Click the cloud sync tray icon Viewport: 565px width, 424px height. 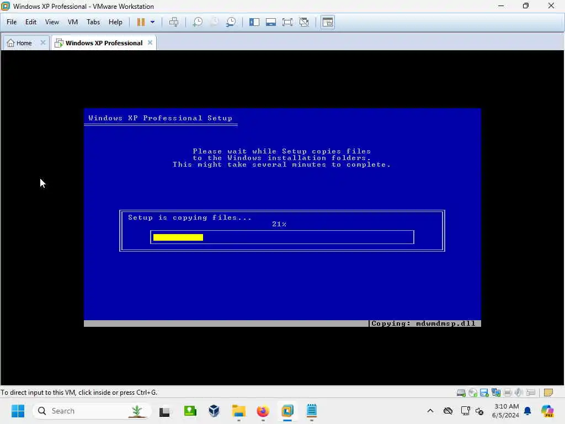[448, 411]
